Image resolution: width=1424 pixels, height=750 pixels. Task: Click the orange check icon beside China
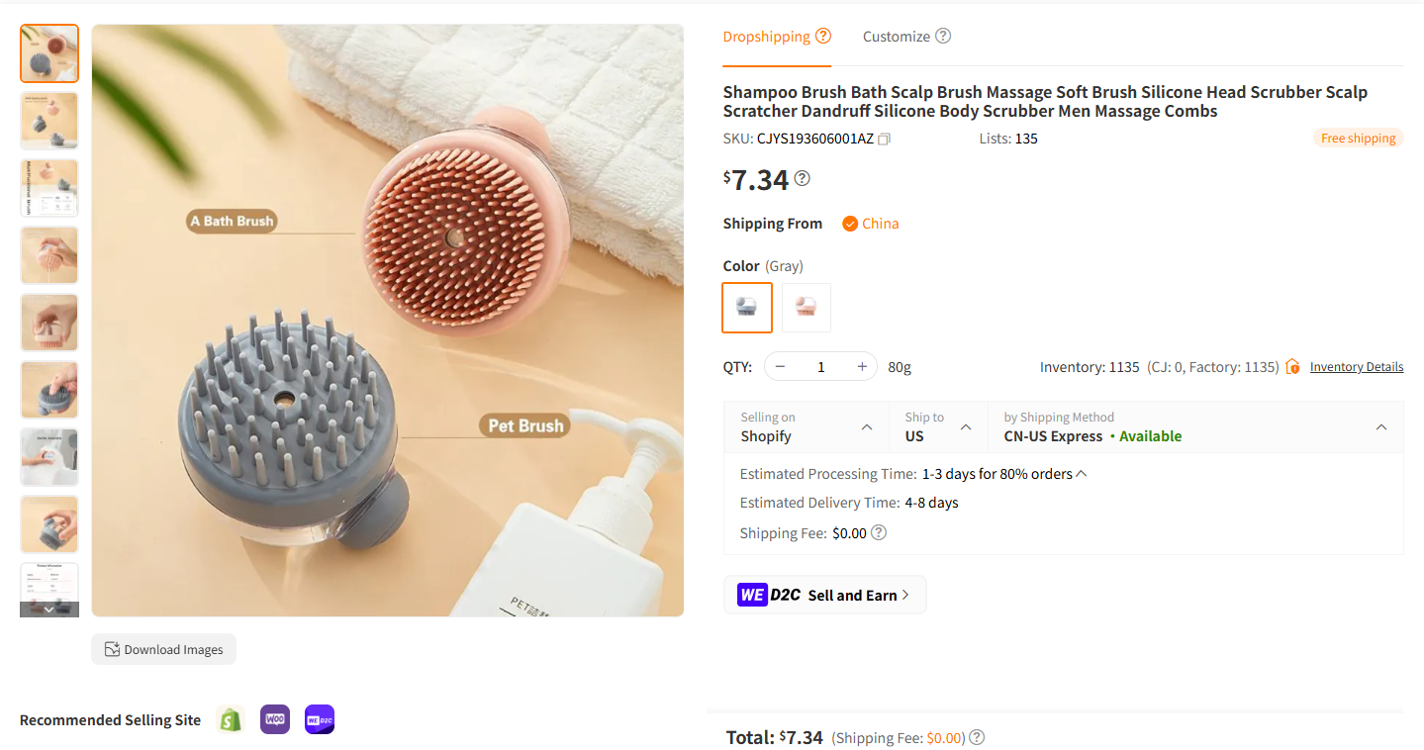coord(849,224)
